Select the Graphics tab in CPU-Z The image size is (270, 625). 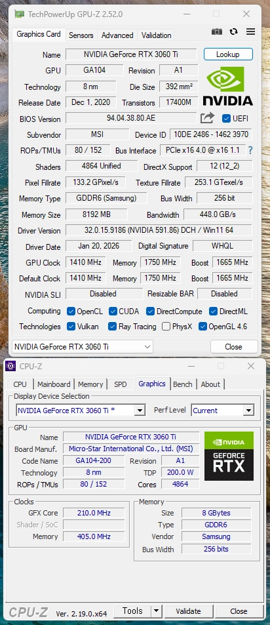(152, 384)
